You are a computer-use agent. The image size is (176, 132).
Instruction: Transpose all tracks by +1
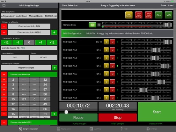pos(40,42)
